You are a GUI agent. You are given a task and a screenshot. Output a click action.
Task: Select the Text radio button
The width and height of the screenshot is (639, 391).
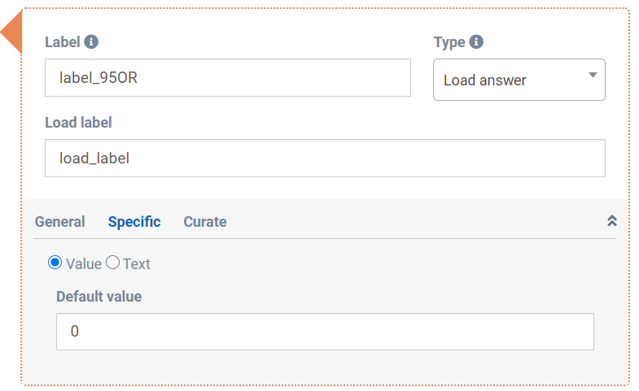(x=113, y=263)
